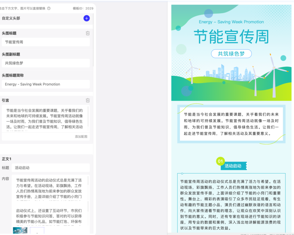Click the 共筑绿色梦 pill badge in the preview
The height and width of the screenshot is (235, 294).
pyautogui.click(x=231, y=54)
